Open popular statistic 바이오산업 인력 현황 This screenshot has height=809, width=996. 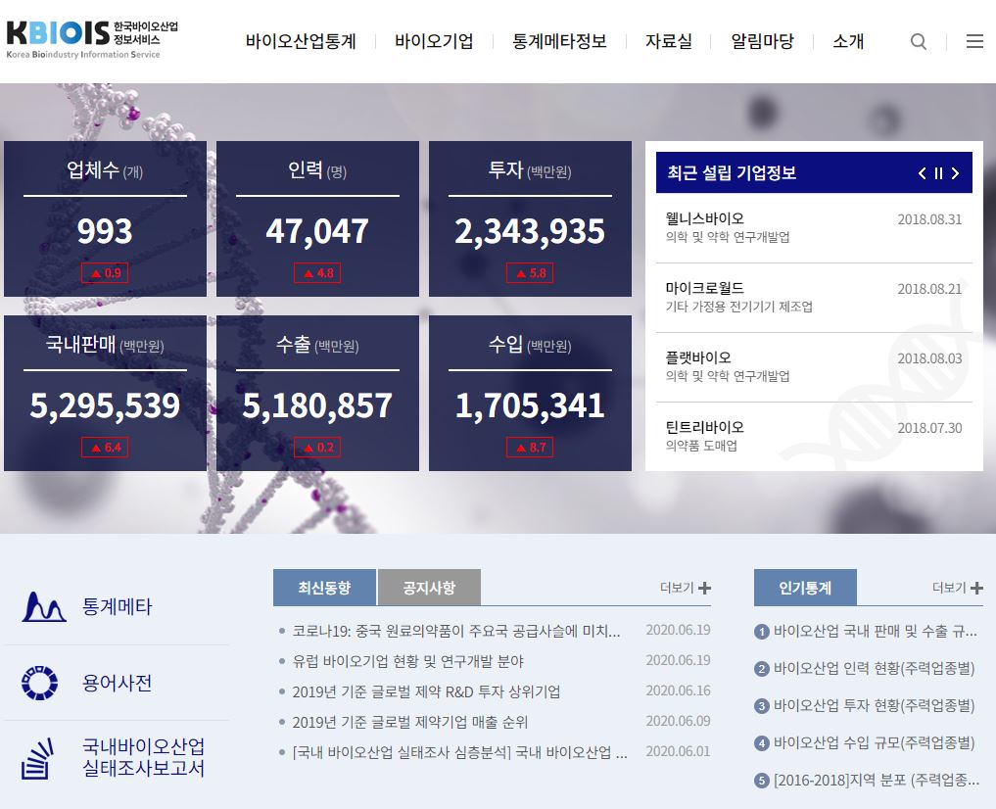pyautogui.click(x=874, y=669)
